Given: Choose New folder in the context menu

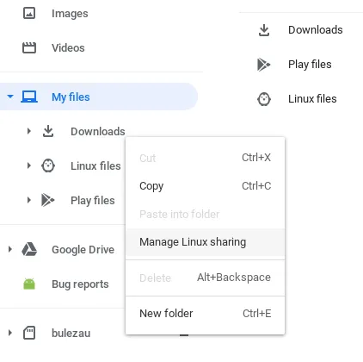Looking at the screenshot, I should (x=206, y=313).
